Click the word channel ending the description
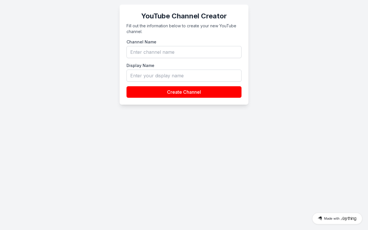 point(134,32)
